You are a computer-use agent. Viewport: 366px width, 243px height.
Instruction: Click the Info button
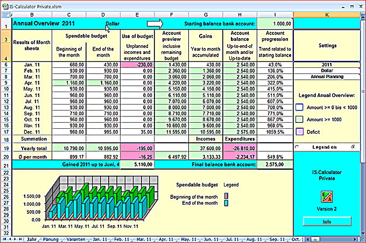click(x=327, y=221)
